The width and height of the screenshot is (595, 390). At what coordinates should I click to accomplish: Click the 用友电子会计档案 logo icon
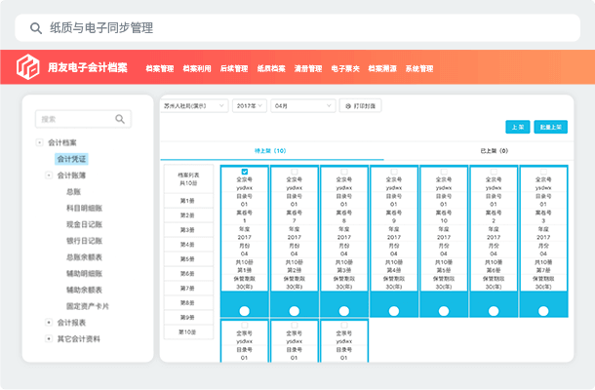[x=30, y=68]
